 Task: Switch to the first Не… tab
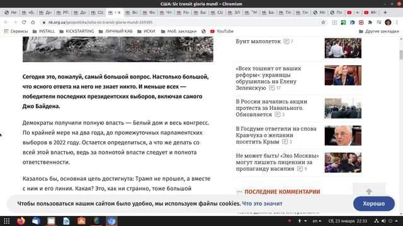pos(11,13)
